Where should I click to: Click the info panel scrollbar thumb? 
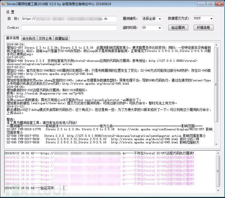[x=217, y=84]
